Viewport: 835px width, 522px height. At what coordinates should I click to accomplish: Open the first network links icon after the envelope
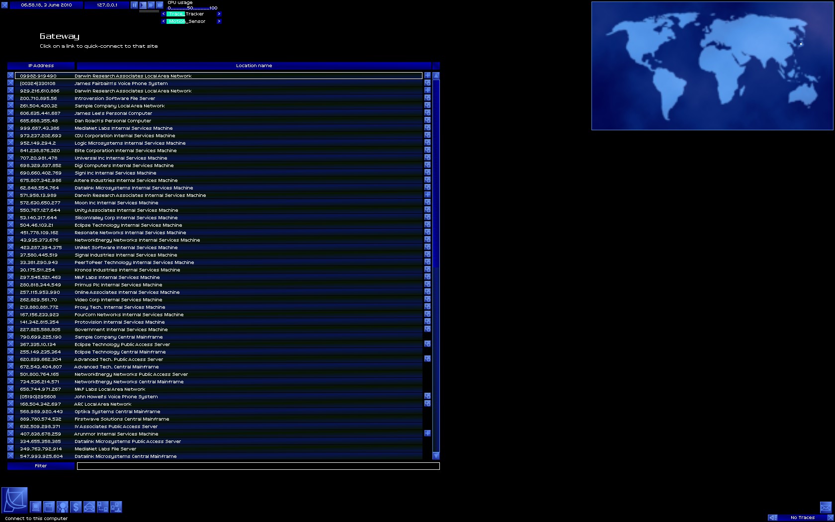click(102, 507)
